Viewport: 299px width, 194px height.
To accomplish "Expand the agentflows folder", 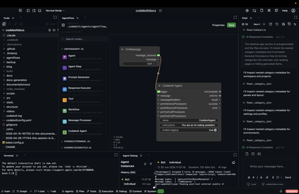I will pos(4,58).
